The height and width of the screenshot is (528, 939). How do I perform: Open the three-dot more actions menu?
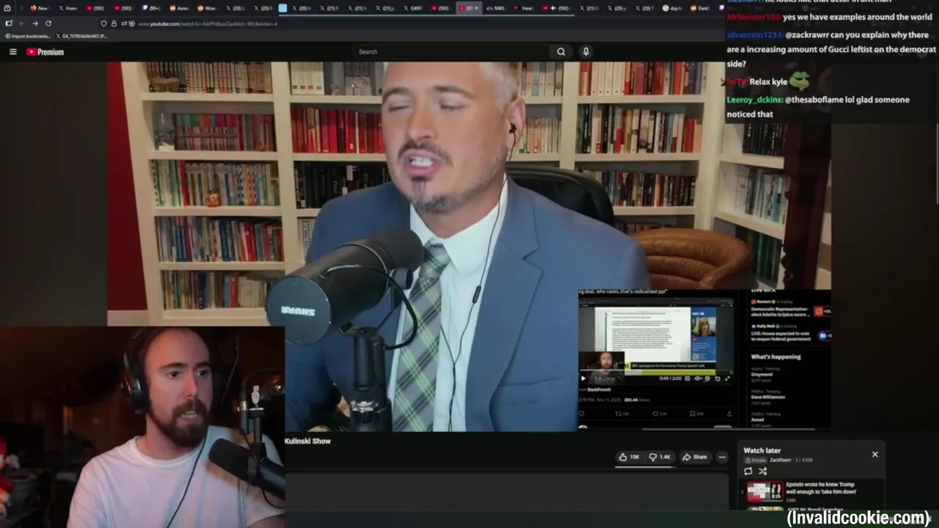(x=722, y=457)
